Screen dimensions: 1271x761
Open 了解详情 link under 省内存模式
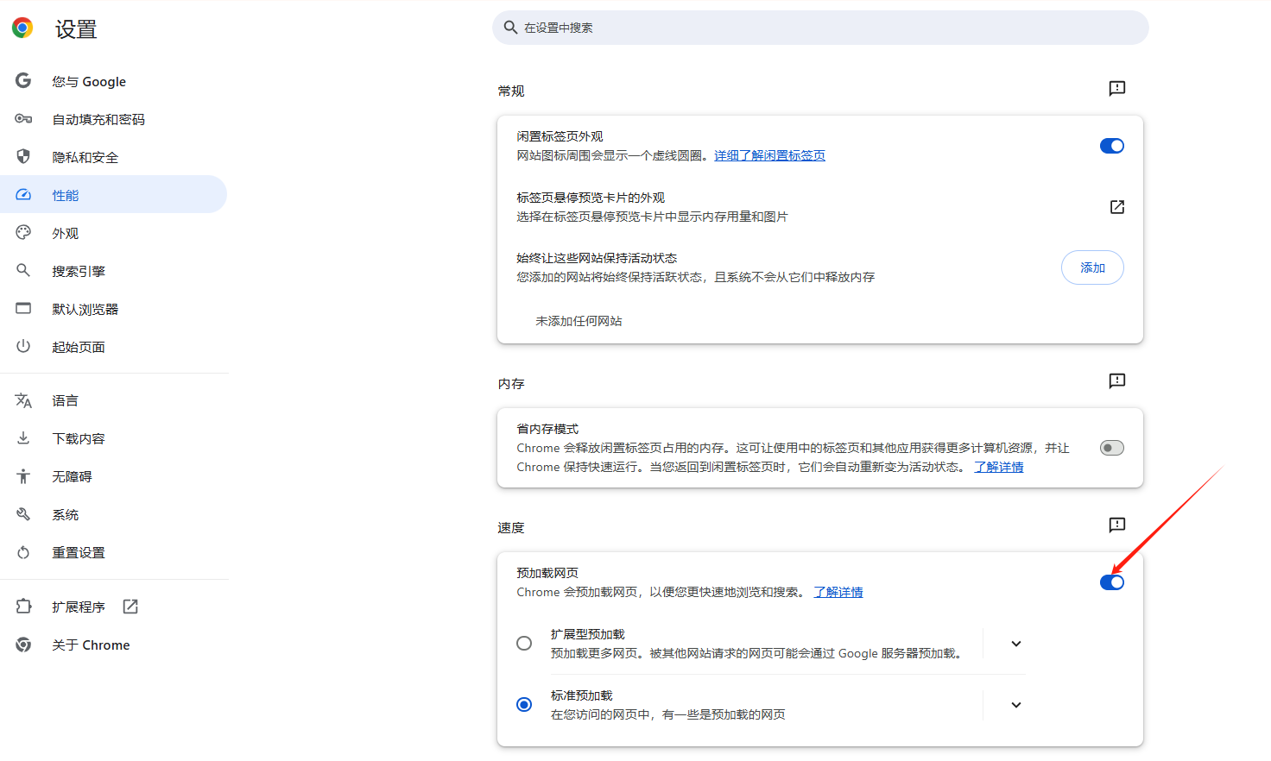(999, 467)
